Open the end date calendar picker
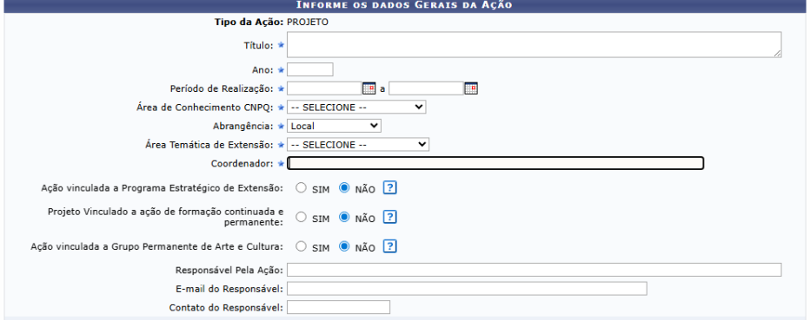 (x=470, y=88)
